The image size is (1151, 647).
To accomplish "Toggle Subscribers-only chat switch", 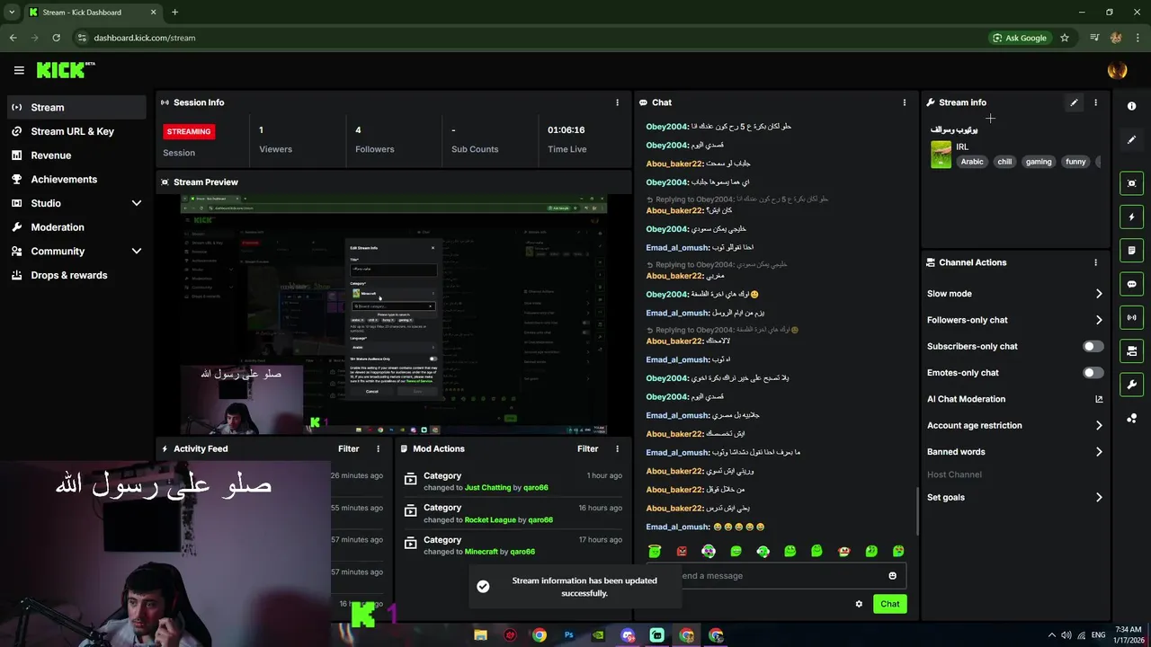I will pos(1093,346).
